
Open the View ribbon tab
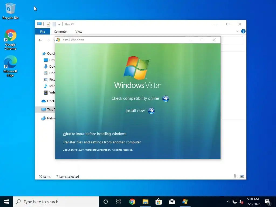(x=79, y=32)
